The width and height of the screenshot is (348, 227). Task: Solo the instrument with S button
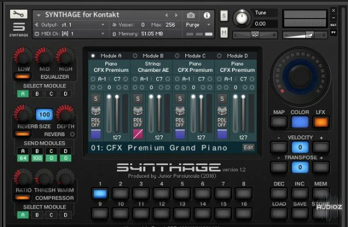click(x=224, y=16)
